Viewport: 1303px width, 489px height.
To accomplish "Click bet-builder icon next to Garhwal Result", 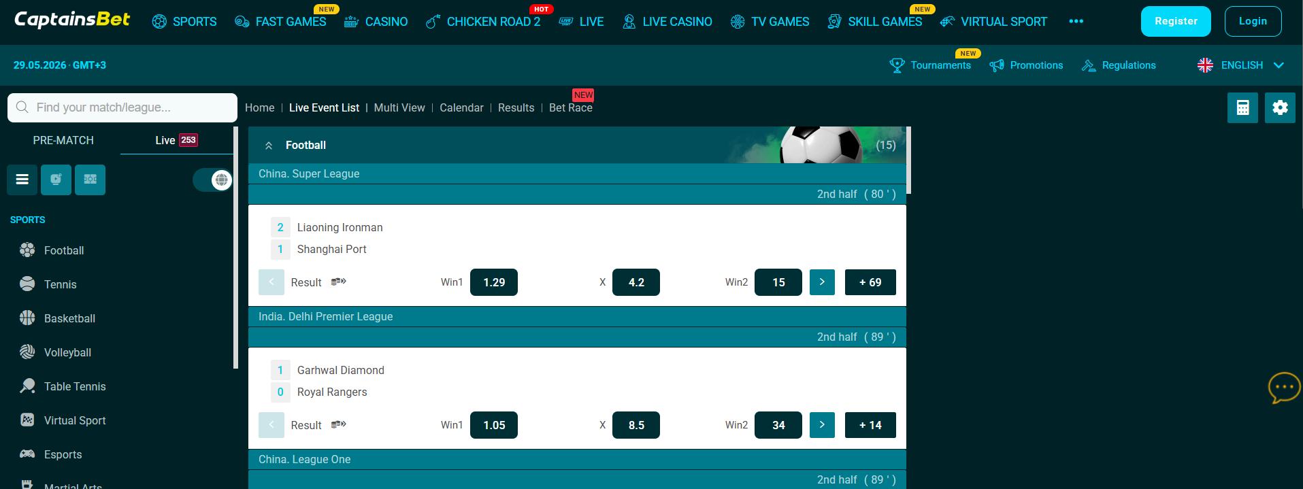I will (338, 424).
